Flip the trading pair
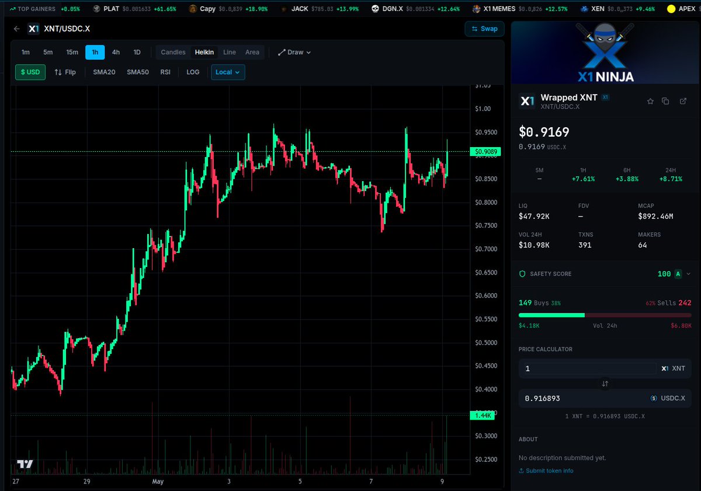 pos(65,72)
